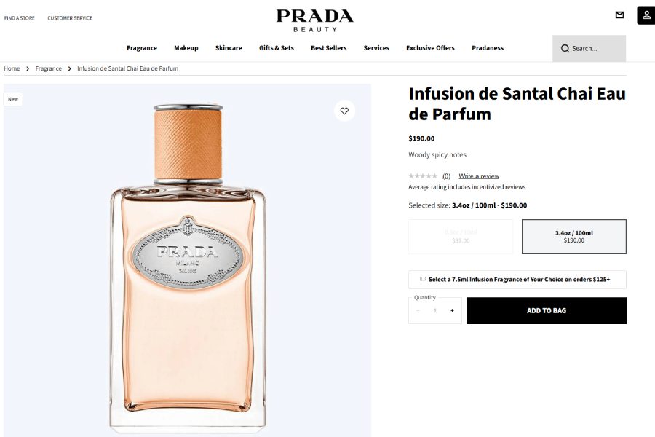Click the star rating icons
Screen dimensions: 655x437
(x=423, y=176)
